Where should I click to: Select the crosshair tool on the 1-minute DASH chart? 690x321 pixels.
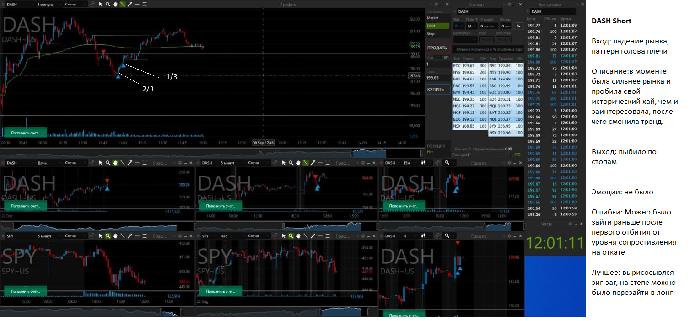tap(93, 4)
